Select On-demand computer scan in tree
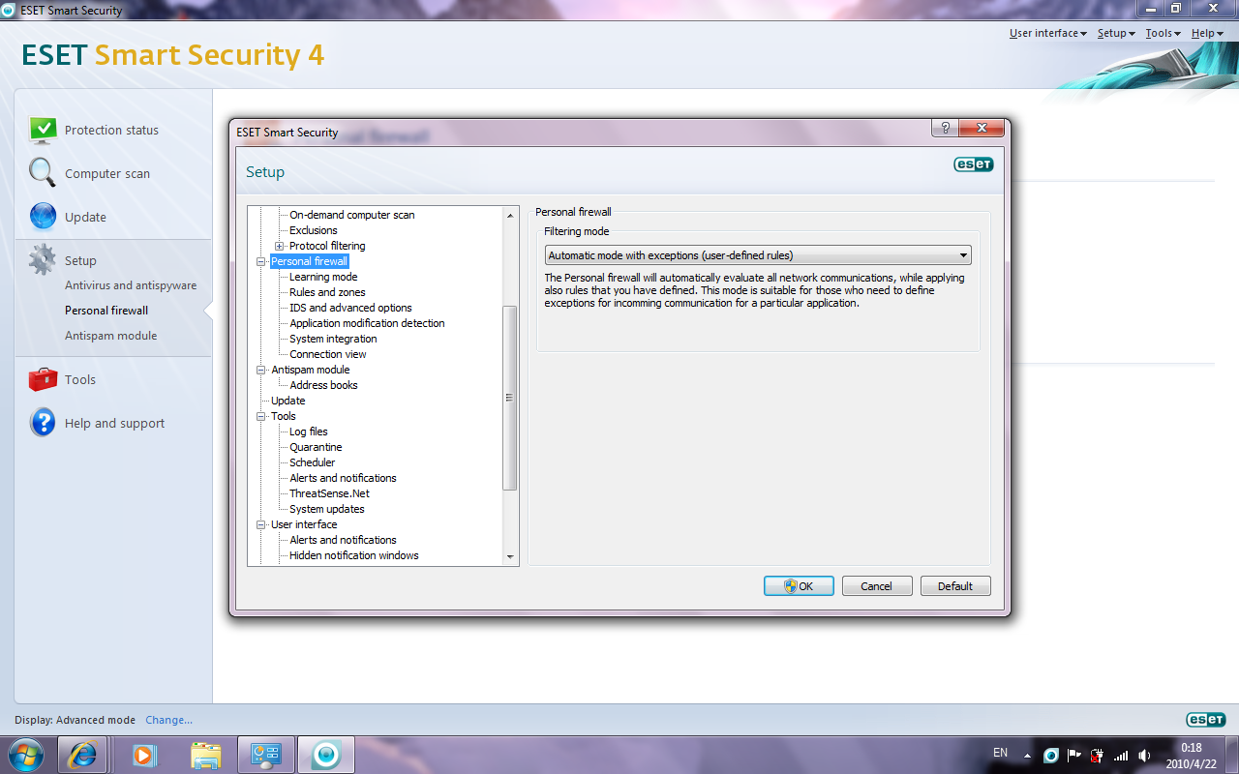Viewport: 1239px width, 774px height. coord(351,215)
